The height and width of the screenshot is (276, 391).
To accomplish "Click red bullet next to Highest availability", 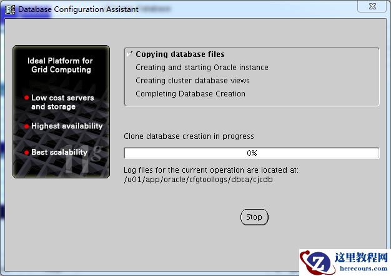I will (26, 126).
